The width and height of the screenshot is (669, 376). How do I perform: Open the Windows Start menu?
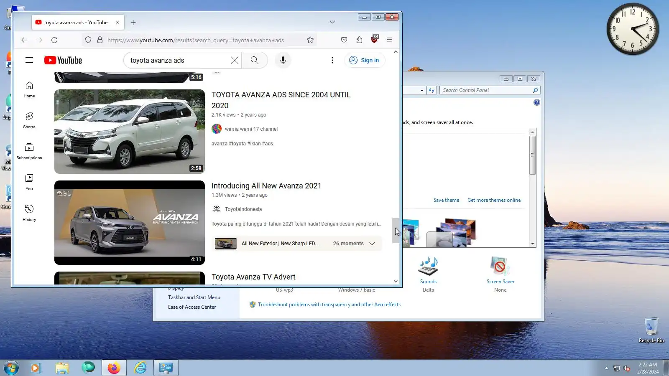point(11,368)
